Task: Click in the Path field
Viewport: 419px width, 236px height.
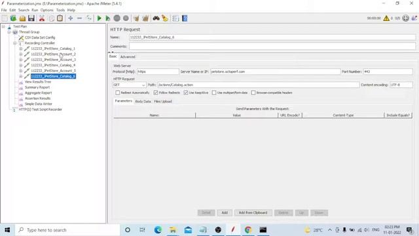Action: click(258, 85)
